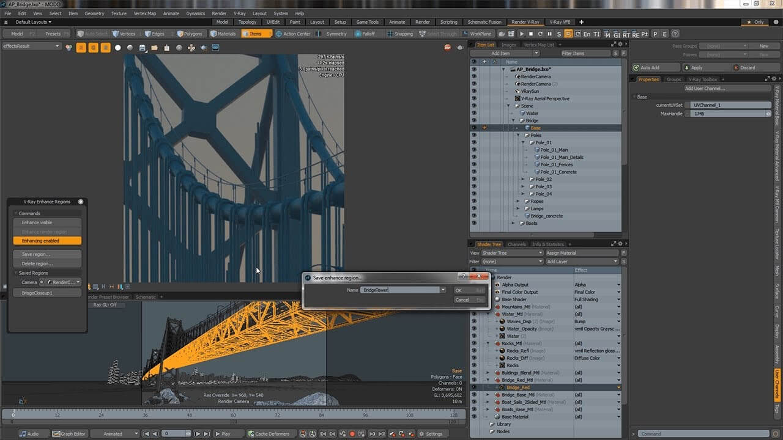
Task: Open the Vertex Map menu
Action: 144,13
